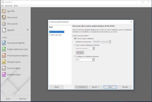The width and height of the screenshot is (152, 102).
Task: Click the disabled Apri button in wizard
Action: pos(80,52)
